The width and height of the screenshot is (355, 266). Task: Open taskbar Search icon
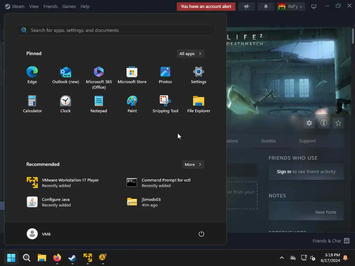click(26, 257)
